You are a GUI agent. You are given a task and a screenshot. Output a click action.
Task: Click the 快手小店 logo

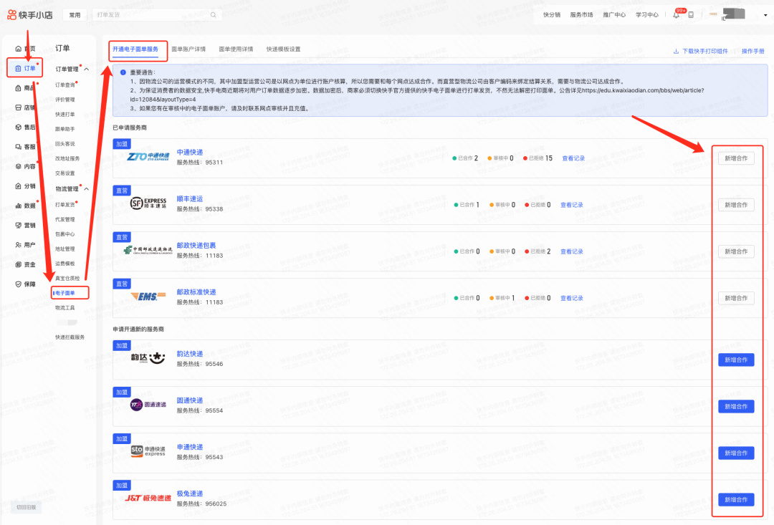(x=32, y=14)
